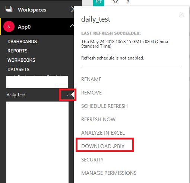Open the SECURITY option

pos(92,160)
